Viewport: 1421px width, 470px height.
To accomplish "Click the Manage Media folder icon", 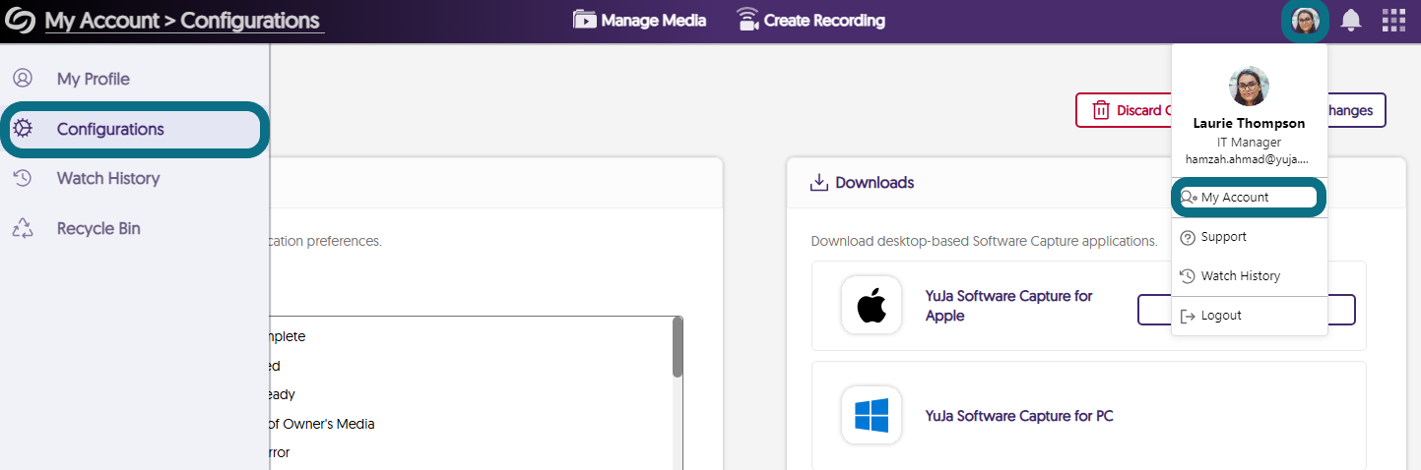I will pos(585,20).
